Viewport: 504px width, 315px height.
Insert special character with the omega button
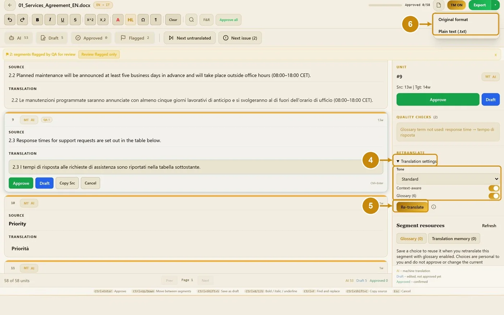pos(143,20)
